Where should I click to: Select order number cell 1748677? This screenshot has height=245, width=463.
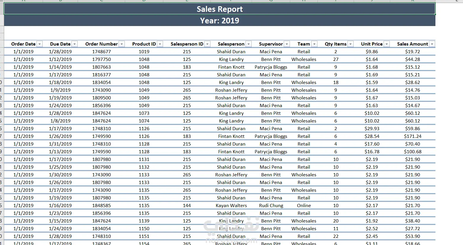[x=101, y=51]
